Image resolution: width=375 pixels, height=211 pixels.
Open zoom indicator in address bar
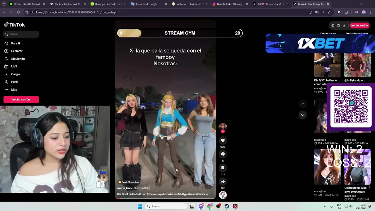click(x=323, y=12)
